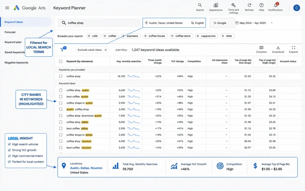Click the 'coffee shop houston' keyword text
Image resolution: width=305 pixels, height=191 pixels.
point(79,141)
